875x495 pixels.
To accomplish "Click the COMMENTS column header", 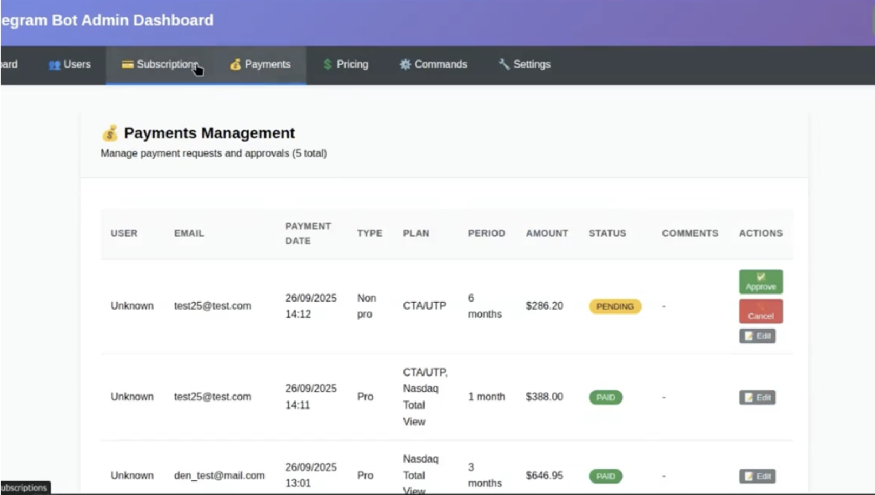I will 690,233.
